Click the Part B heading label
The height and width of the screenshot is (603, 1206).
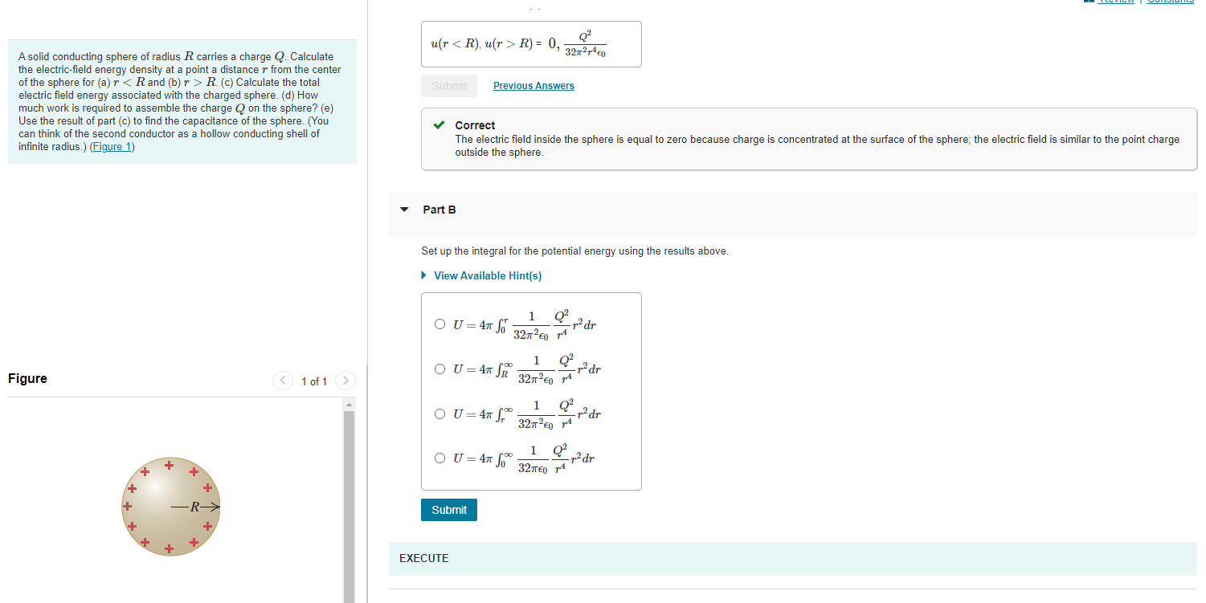439,210
